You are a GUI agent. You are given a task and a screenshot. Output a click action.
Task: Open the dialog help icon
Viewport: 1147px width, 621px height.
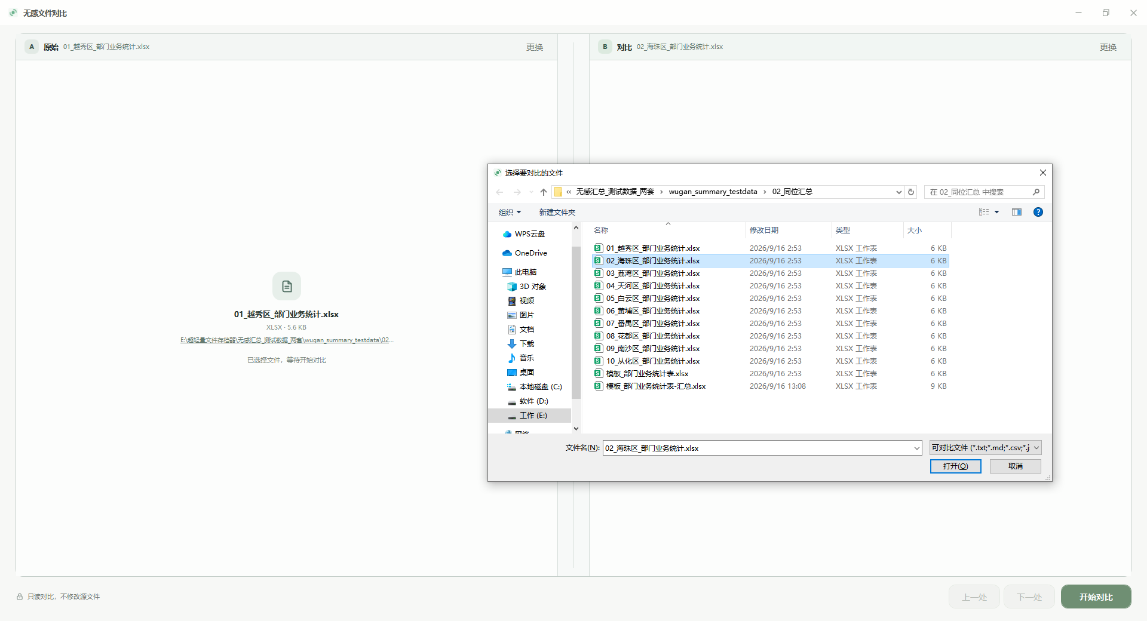1038,212
